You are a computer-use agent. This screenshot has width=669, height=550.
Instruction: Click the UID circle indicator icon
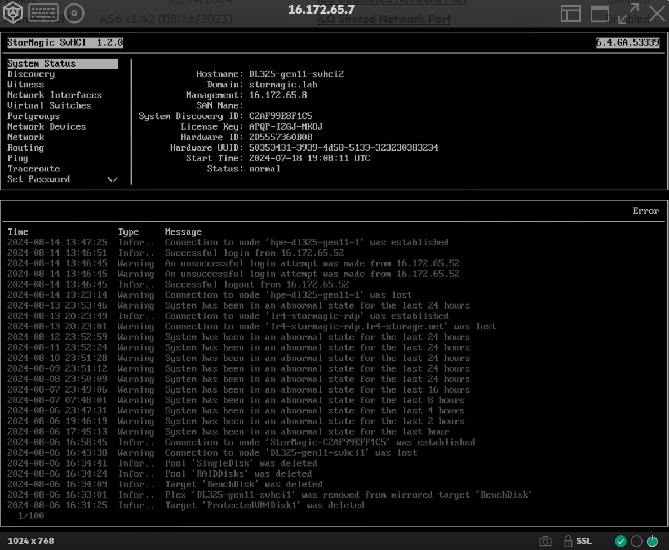[x=636, y=542]
